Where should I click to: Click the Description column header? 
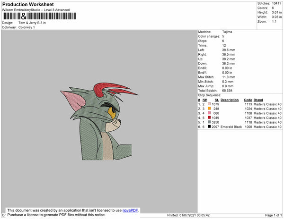click(230, 100)
